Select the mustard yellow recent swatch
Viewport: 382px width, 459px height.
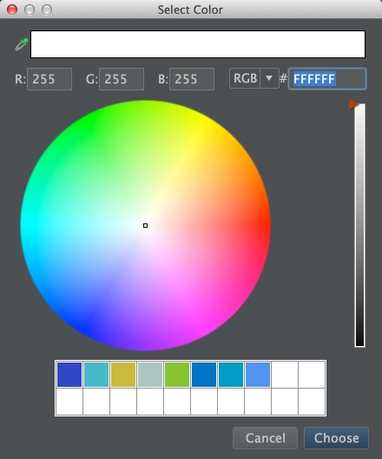(x=123, y=375)
